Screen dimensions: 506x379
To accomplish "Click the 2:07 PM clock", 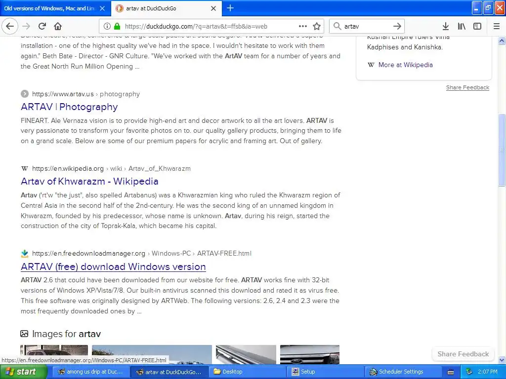I will 488,372.
